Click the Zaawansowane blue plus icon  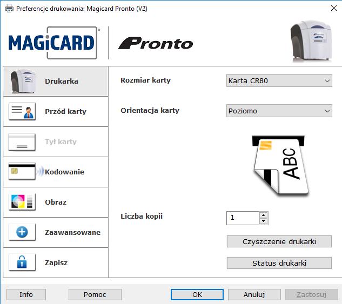coord(22,232)
